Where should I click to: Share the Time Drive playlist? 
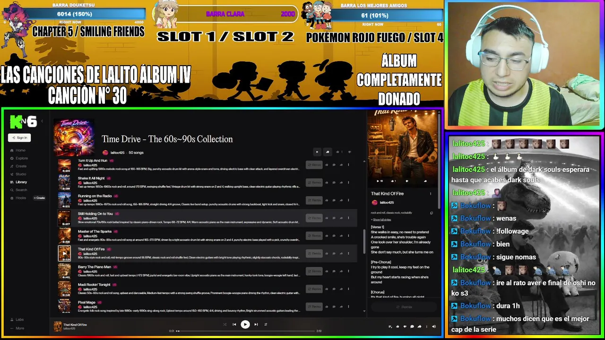pos(327,152)
